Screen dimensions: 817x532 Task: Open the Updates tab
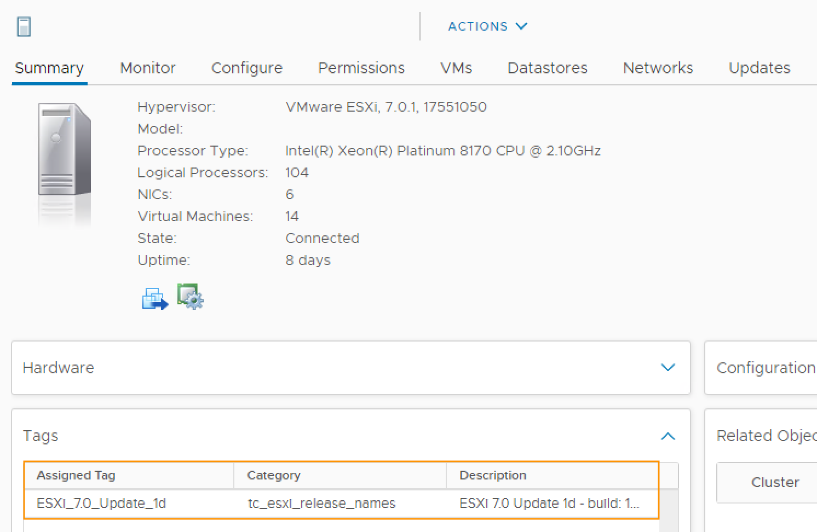759,68
